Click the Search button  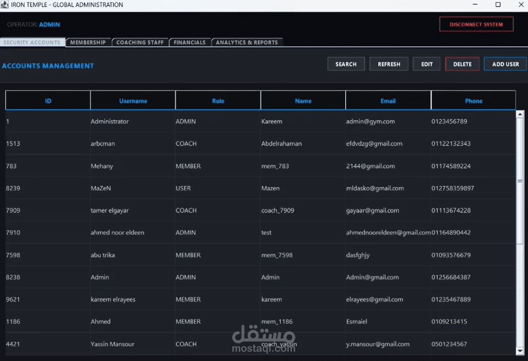click(x=346, y=64)
